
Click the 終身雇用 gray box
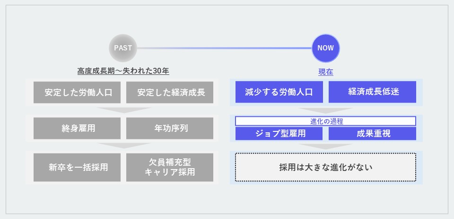click(x=77, y=128)
